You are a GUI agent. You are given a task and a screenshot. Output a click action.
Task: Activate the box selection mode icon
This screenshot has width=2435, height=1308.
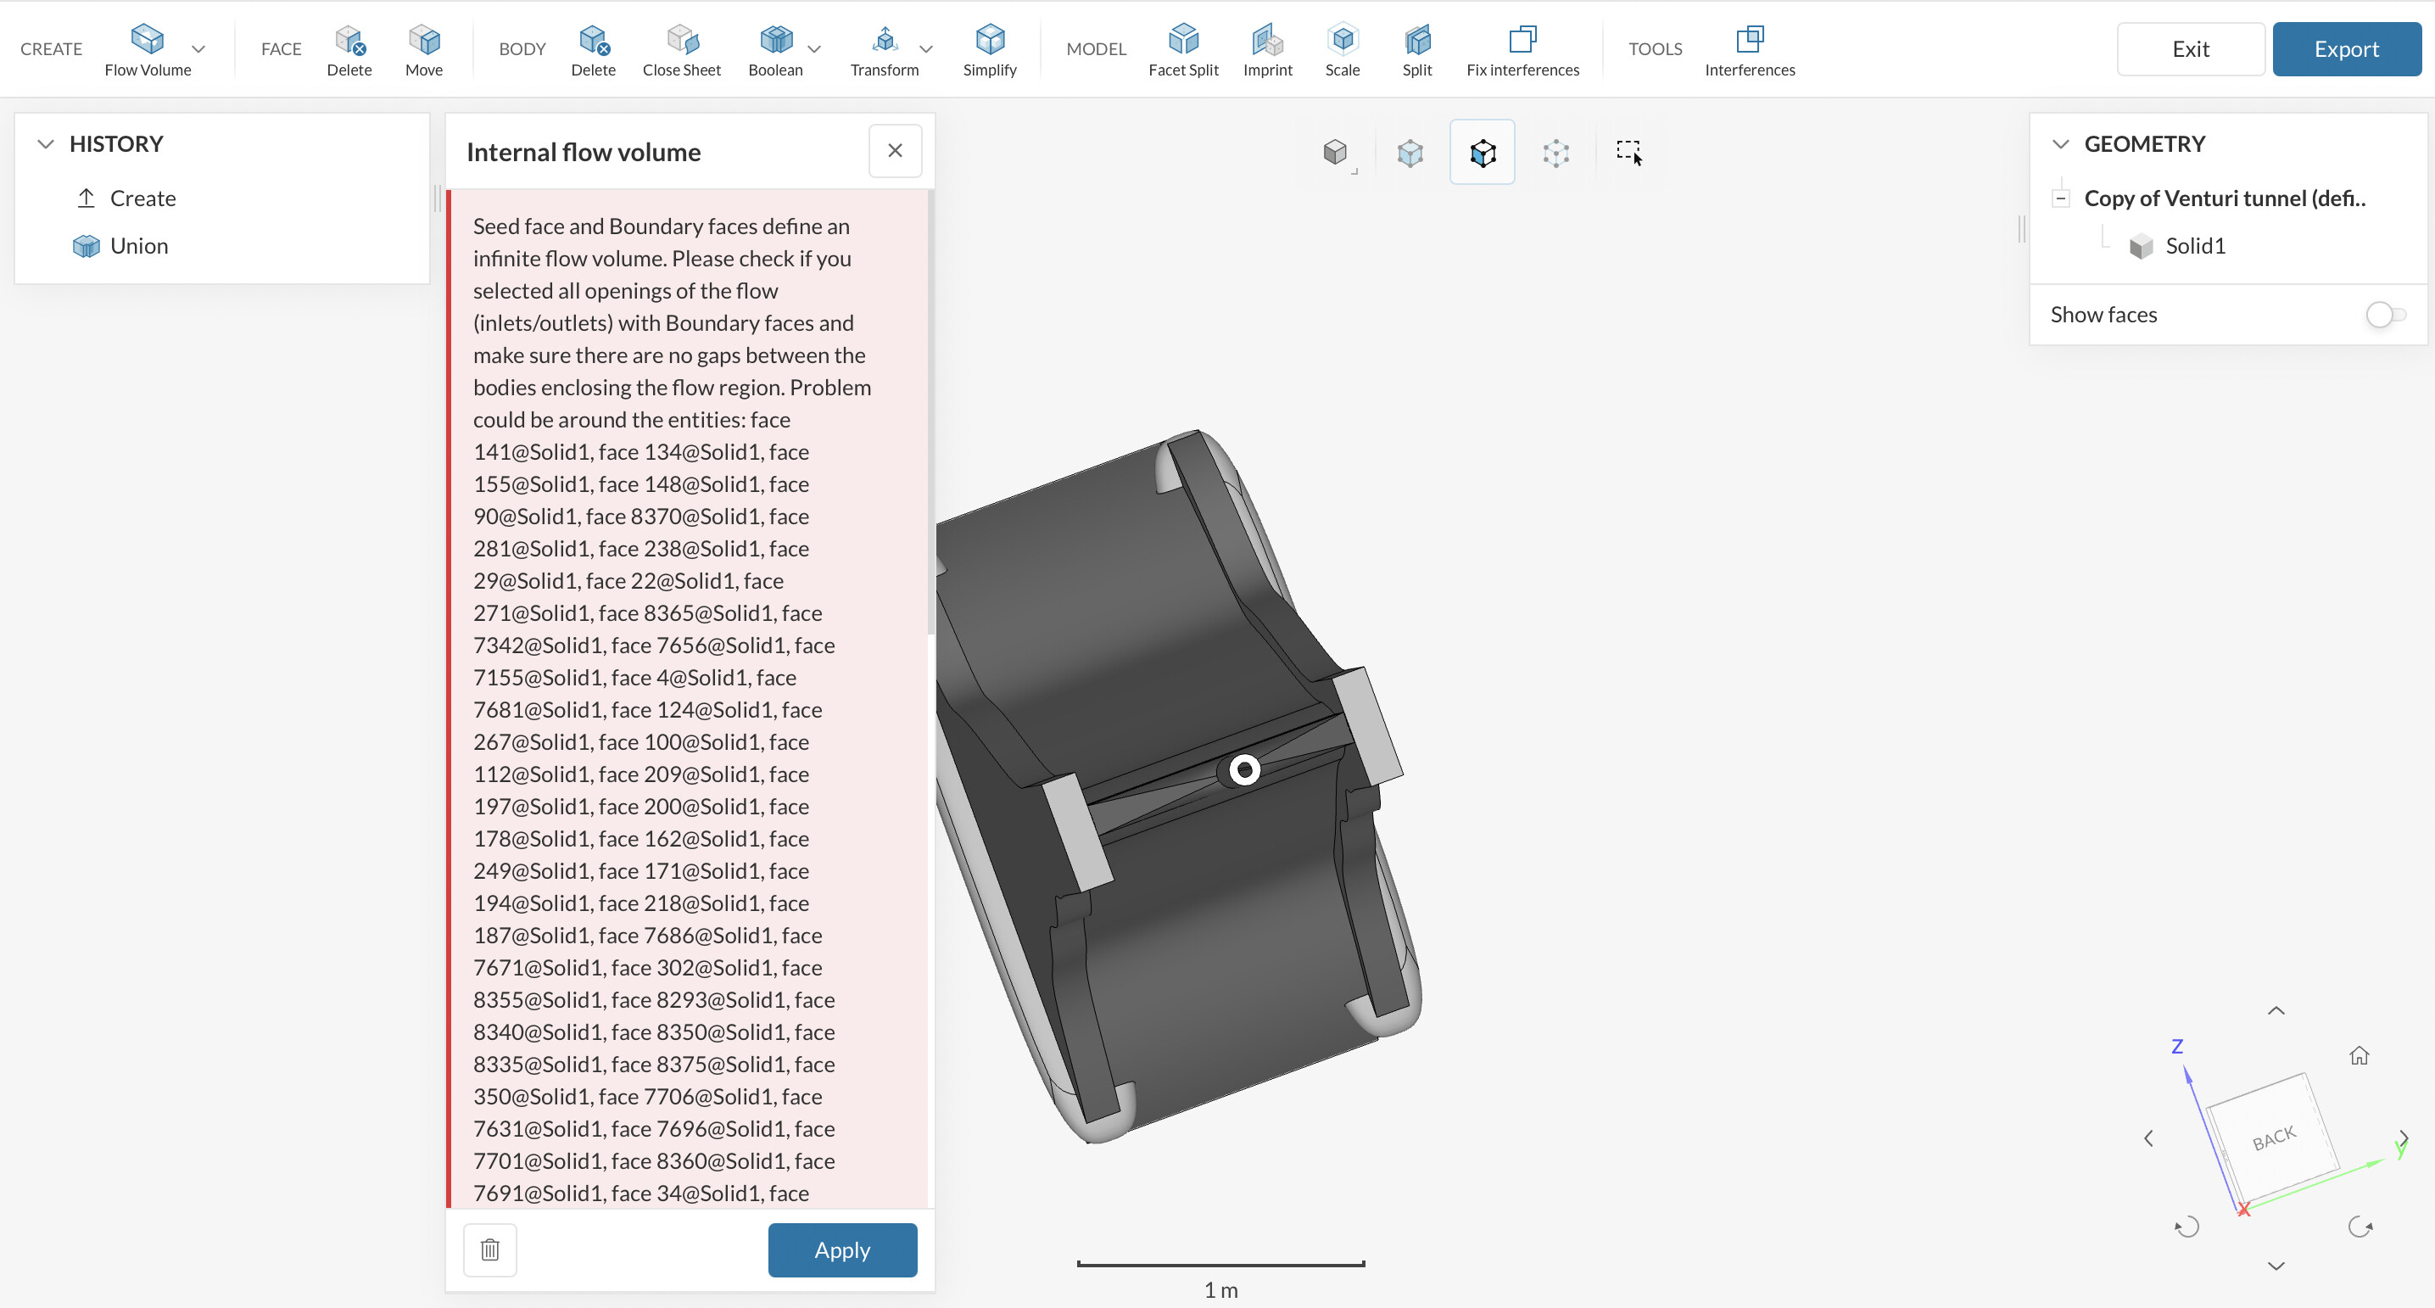pyautogui.click(x=1628, y=152)
